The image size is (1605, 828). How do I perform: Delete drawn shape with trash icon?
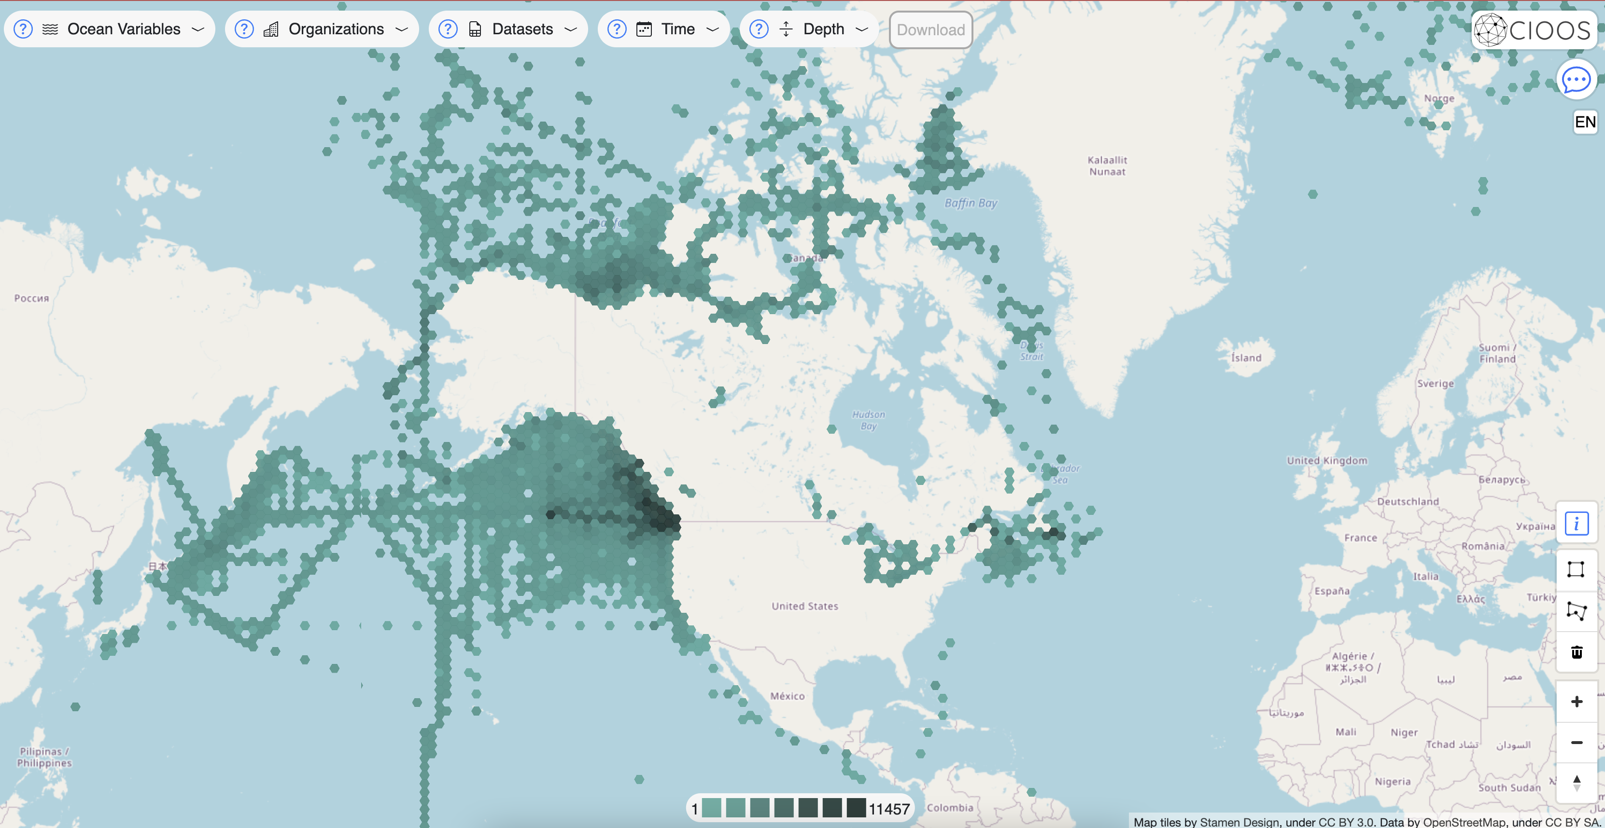(1577, 652)
